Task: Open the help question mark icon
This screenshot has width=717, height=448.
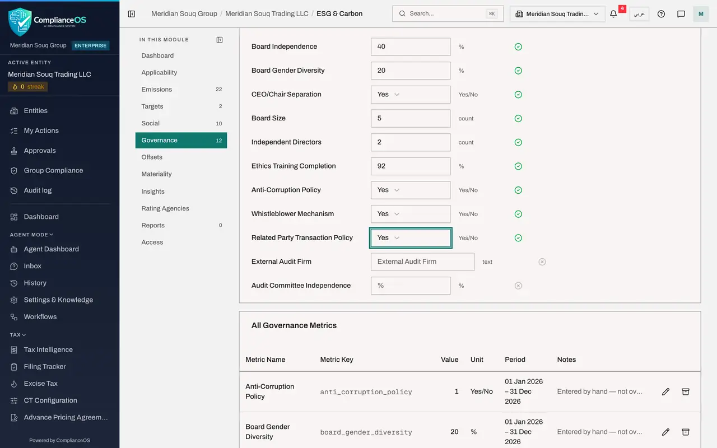Action: tap(661, 14)
